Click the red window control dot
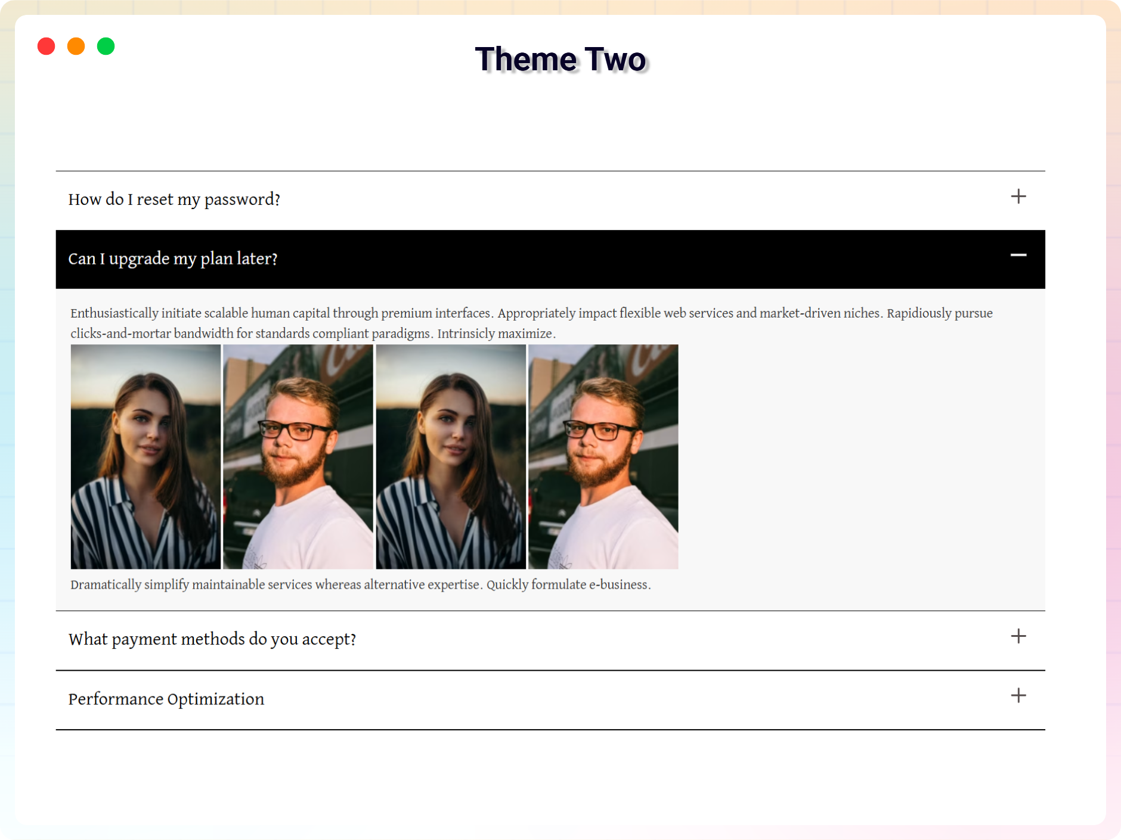The width and height of the screenshot is (1121, 840). pyautogui.click(x=46, y=46)
